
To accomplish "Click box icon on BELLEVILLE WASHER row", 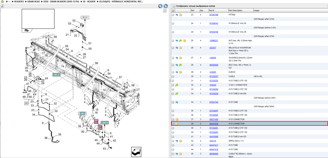I will pyautogui.click(x=180, y=48).
